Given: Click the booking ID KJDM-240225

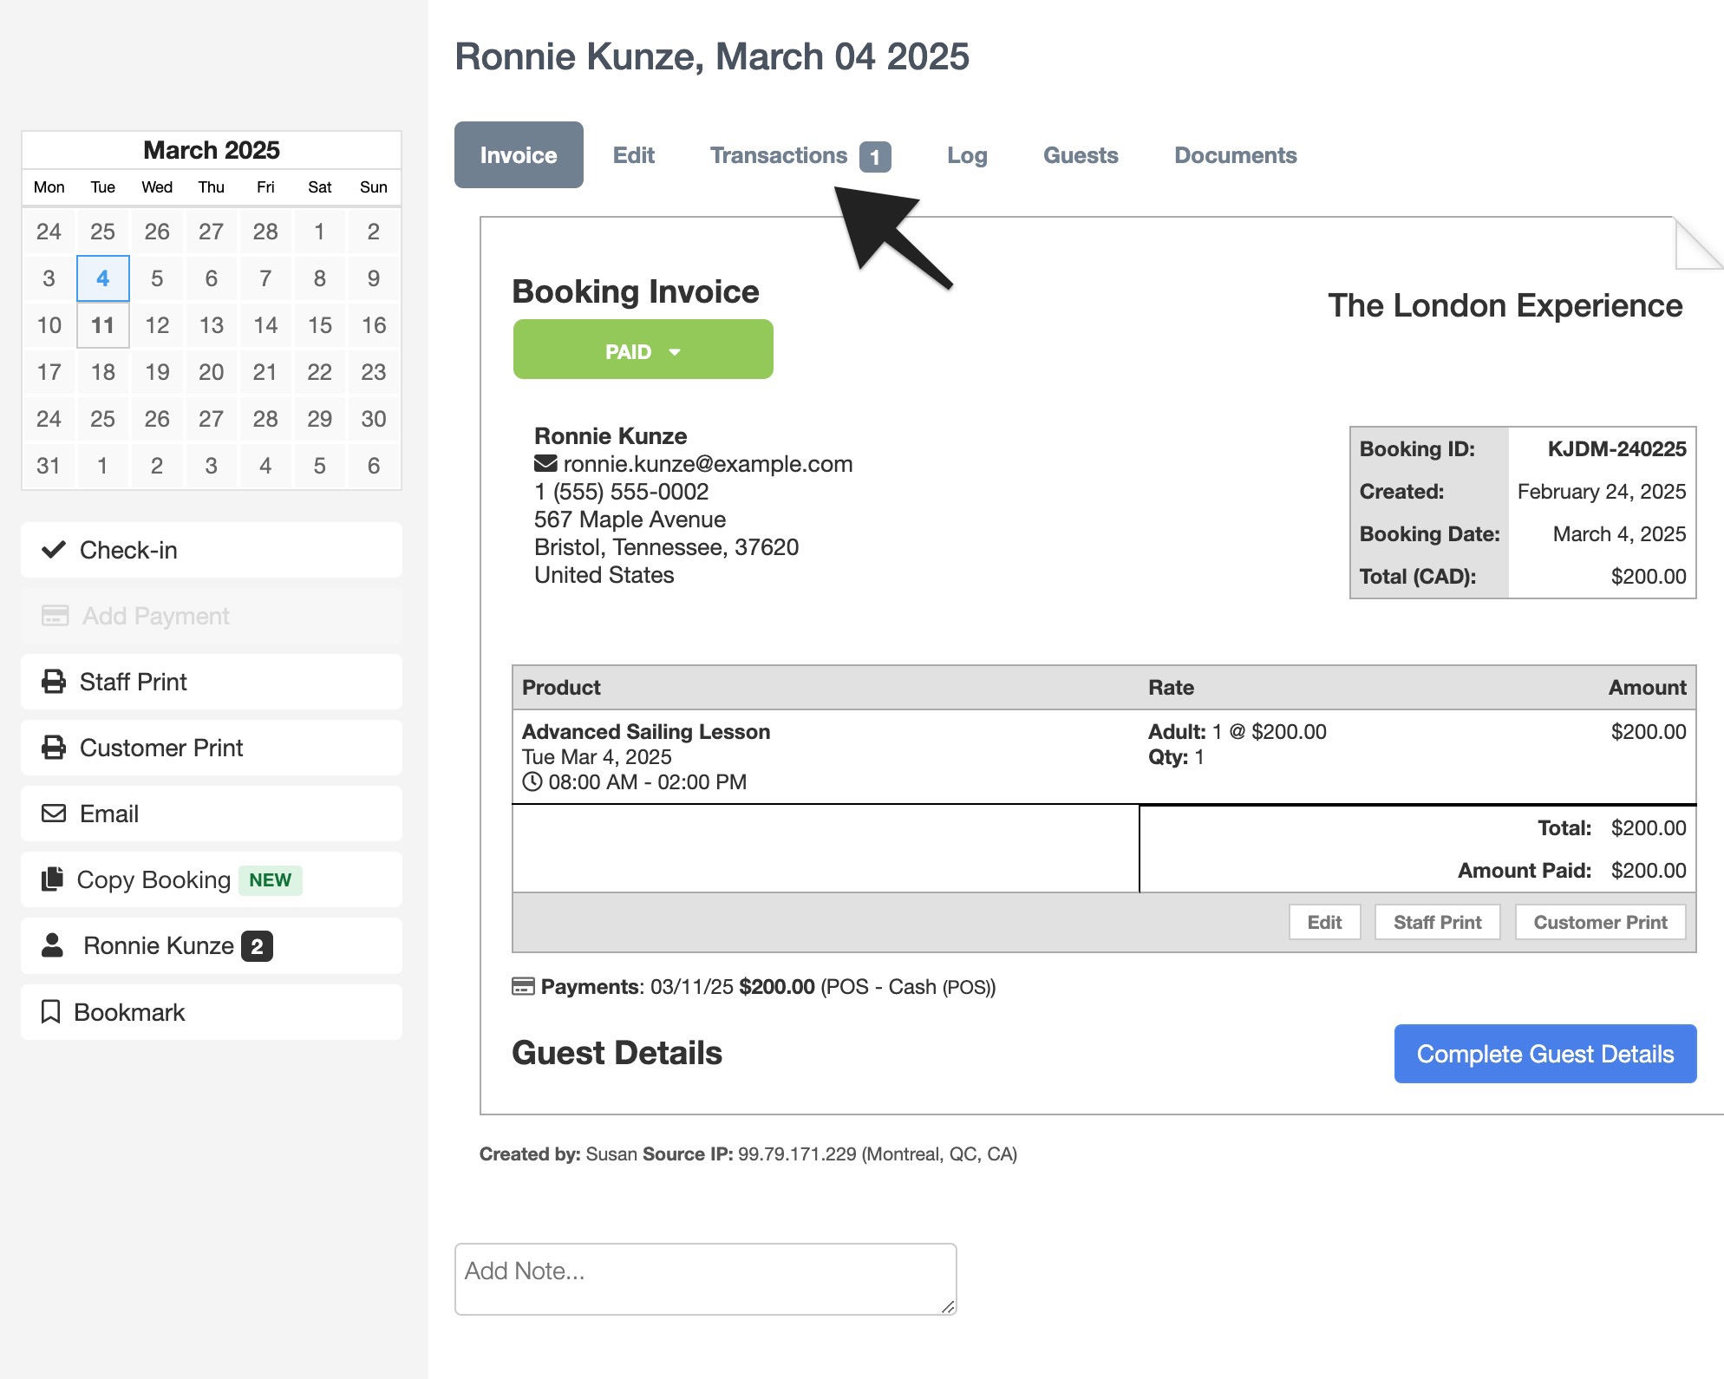Looking at the screenshot, I should pos(1616,448).
